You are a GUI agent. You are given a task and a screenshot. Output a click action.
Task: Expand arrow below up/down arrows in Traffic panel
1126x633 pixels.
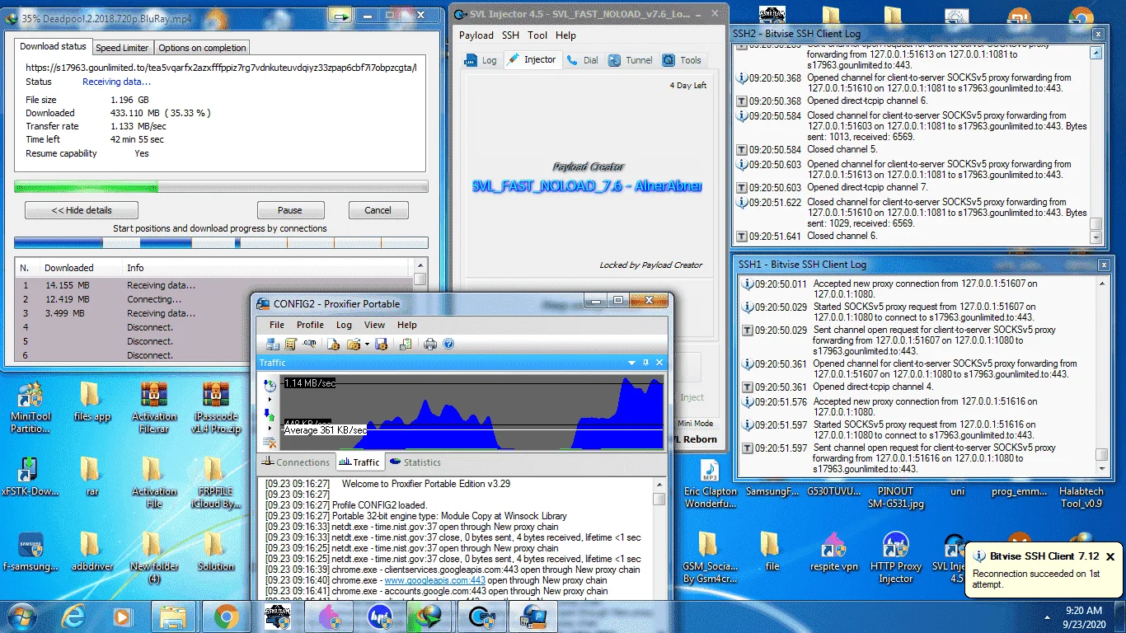[x=270, y=429]
